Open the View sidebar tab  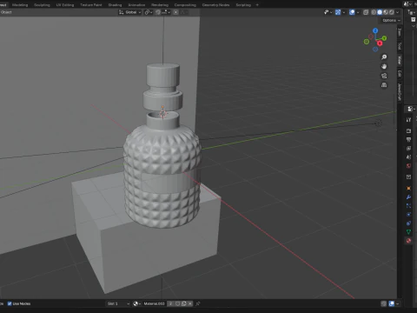coord(400,60)
